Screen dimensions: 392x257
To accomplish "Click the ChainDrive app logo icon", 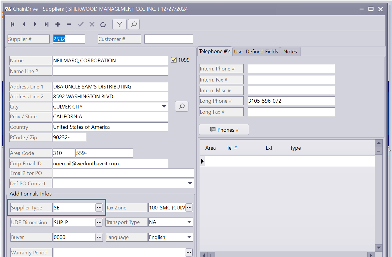I will (8, 9).
